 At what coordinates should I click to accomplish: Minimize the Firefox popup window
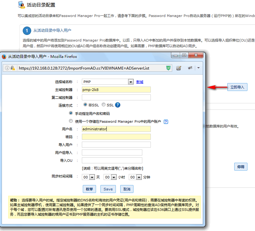(x=175, y=55)
